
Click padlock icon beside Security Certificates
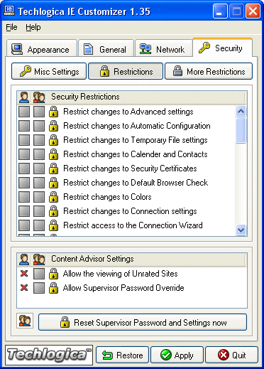[53, 169]
